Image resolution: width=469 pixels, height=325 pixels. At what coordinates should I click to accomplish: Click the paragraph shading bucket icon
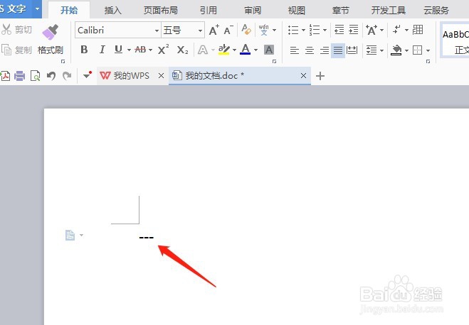[396, 50]
